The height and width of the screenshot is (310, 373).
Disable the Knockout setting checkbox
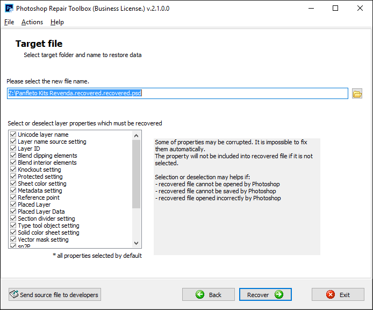(13, 170)
